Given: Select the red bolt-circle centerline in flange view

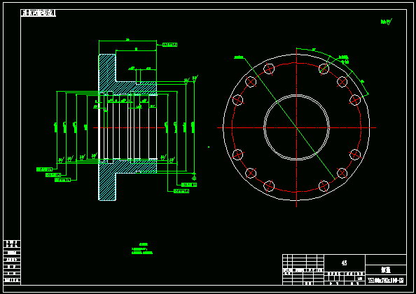Looking at the screenshot, I should tap(296, 127).
